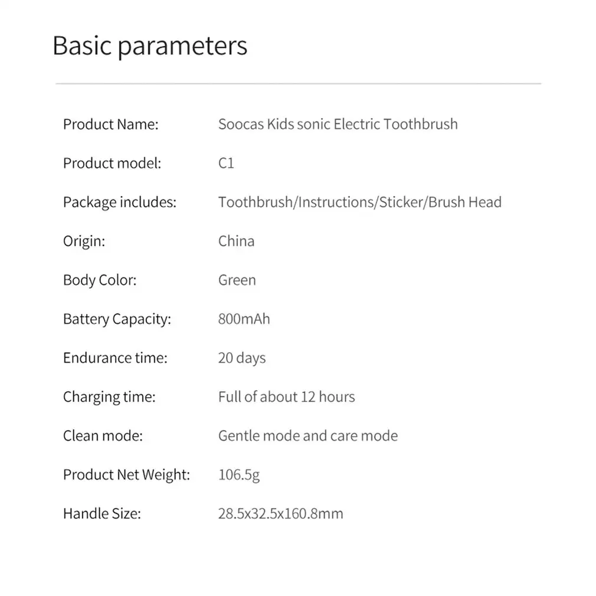Click the 106.5g weight value

[x=239, y=475]
